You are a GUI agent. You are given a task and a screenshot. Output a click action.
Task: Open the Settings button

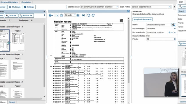click(29, 7)
